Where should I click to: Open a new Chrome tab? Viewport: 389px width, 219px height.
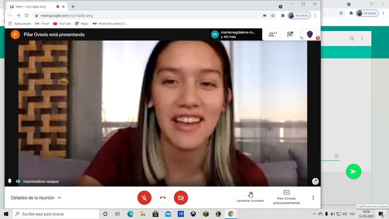[73, 7]
